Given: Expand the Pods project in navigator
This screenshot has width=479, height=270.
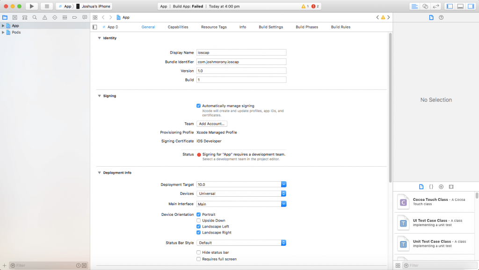Looking at the screenshot, I should click(x=3, y=32).
